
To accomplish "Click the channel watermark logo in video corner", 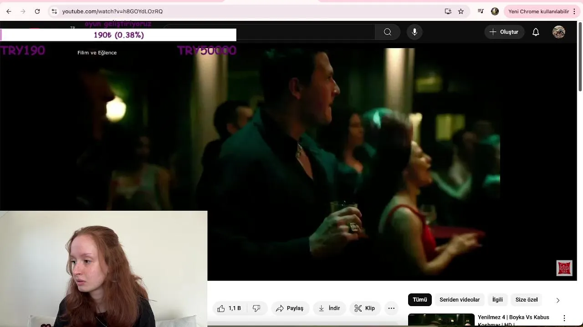I will (564, 268).
